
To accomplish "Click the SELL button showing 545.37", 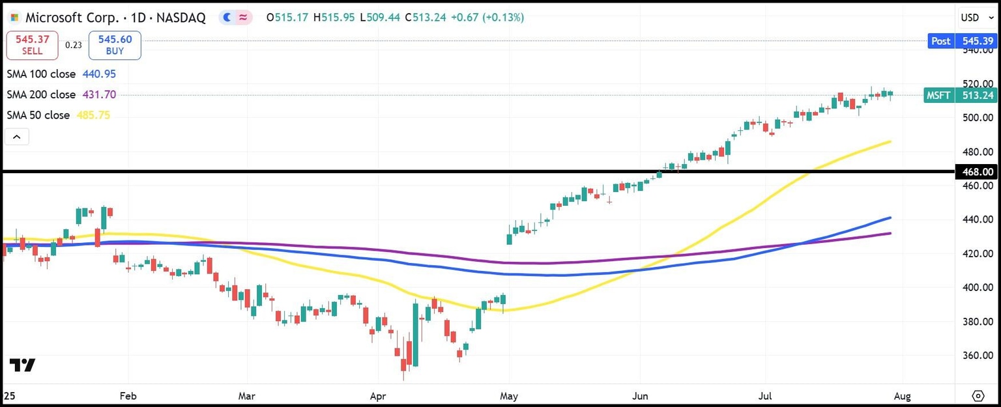I will pos(32,44).
